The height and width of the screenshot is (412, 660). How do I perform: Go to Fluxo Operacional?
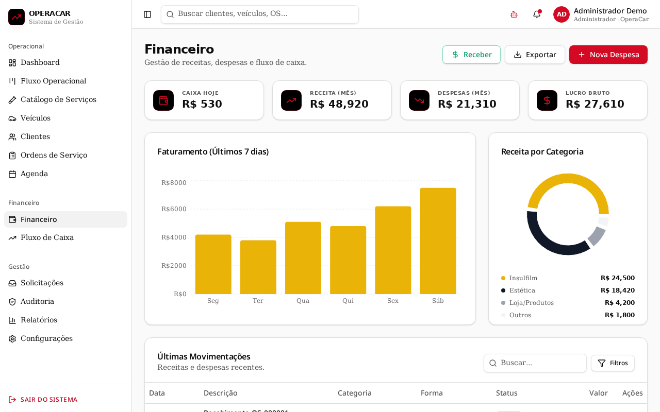pyautogui.click(x=65, y=81)
